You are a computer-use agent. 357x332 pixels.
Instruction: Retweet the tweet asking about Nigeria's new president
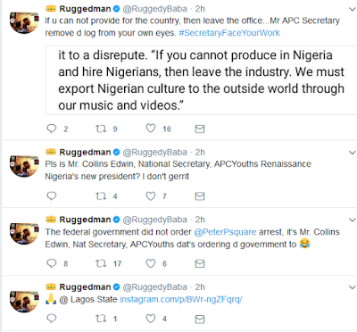pos(101,196)
